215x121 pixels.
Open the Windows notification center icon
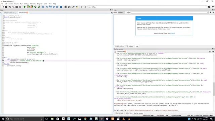[x=211, y=119]
